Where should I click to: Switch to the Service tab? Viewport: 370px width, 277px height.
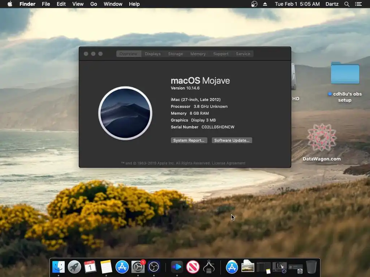[x=243, y=54]
